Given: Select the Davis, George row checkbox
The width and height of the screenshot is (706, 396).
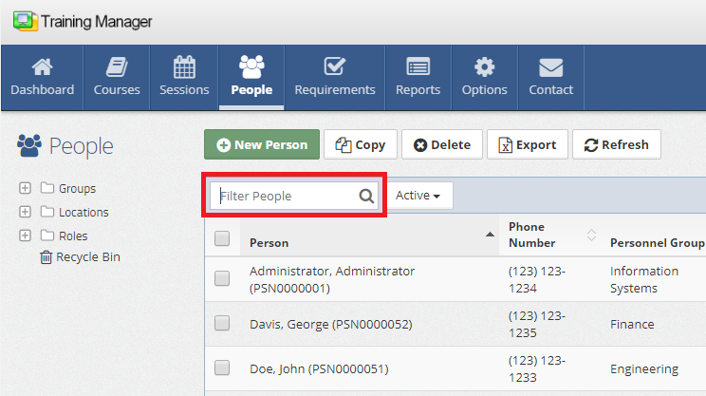Looking at the screenshot, I should [222, 324].
